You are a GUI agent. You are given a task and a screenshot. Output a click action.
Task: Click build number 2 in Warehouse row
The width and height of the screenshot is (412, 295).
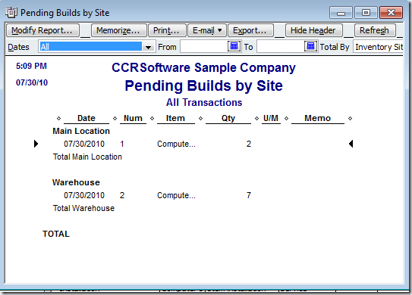(122, 195)
